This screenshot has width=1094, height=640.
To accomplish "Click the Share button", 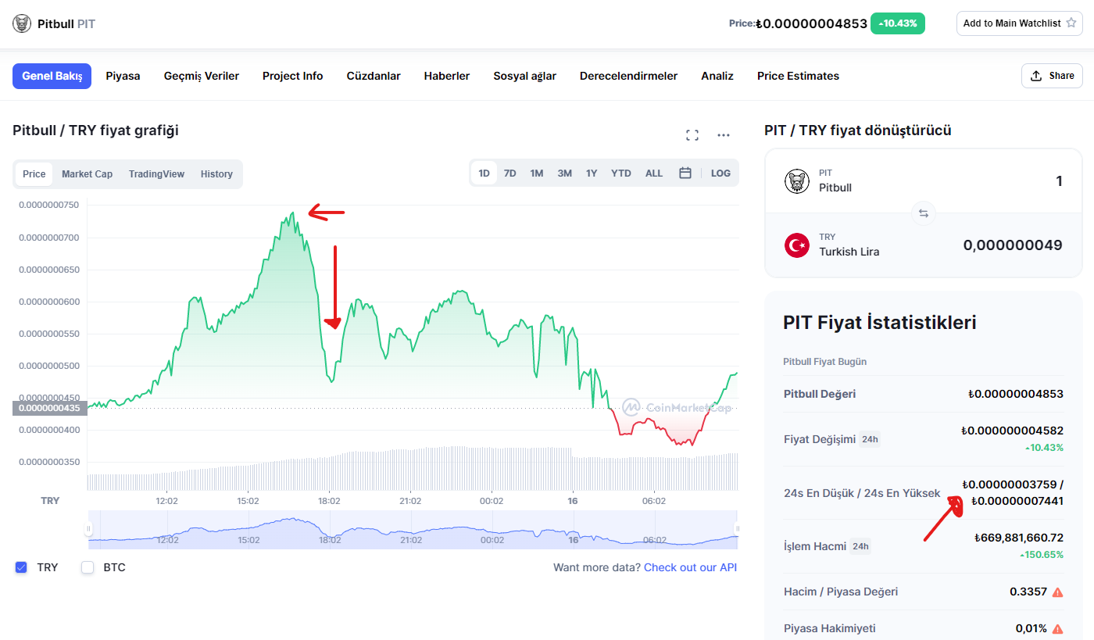I will click(1052, 76).
